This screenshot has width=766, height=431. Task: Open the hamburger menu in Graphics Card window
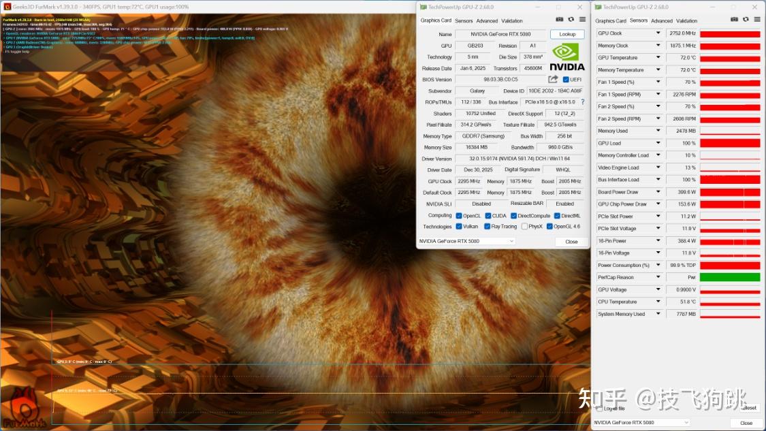(582, 20)
